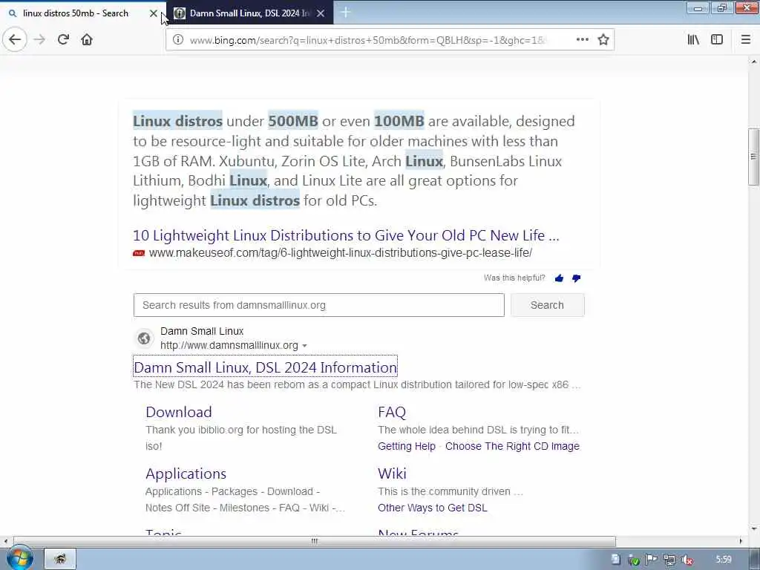
Task: Close the Damn Small Linux tab
Action: click(x=321, y=13)
